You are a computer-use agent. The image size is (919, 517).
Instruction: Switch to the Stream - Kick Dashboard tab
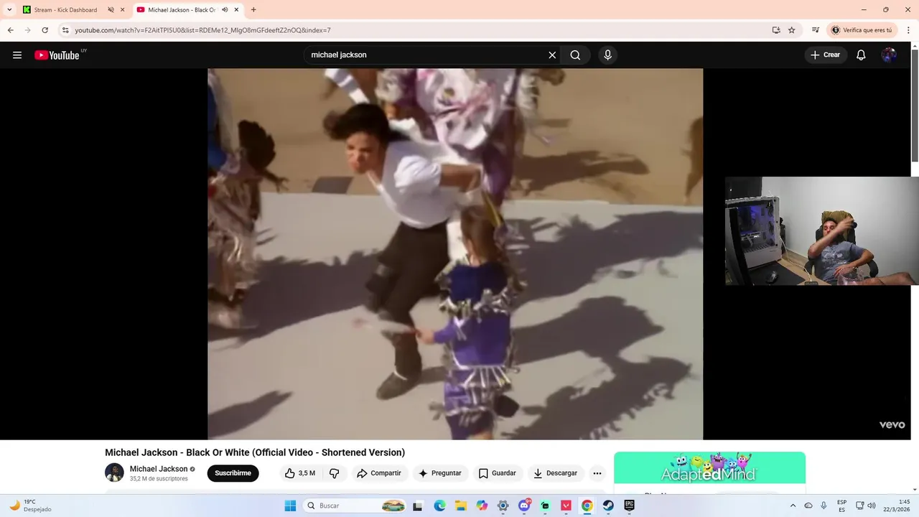click(x=65, y=10)
